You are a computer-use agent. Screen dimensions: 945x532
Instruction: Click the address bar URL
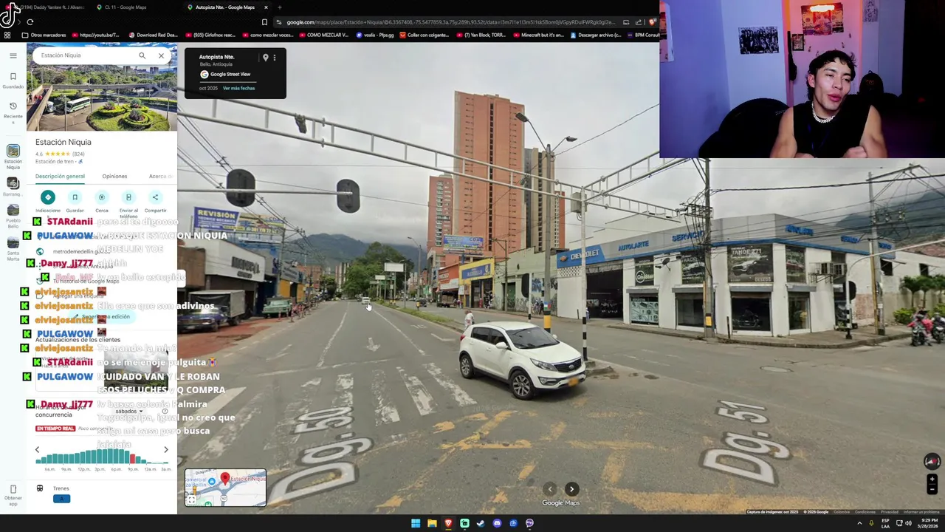pyautogui.click(x=450, y=22)
